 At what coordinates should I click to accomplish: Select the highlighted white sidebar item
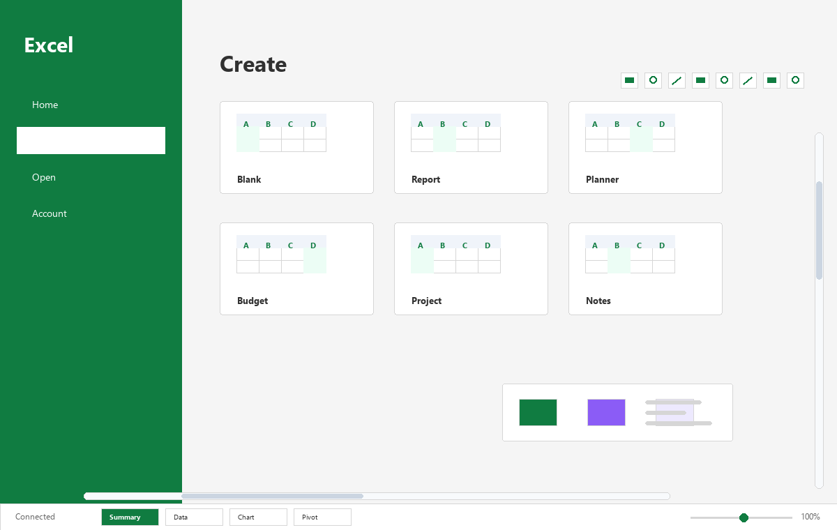point(91,140)
